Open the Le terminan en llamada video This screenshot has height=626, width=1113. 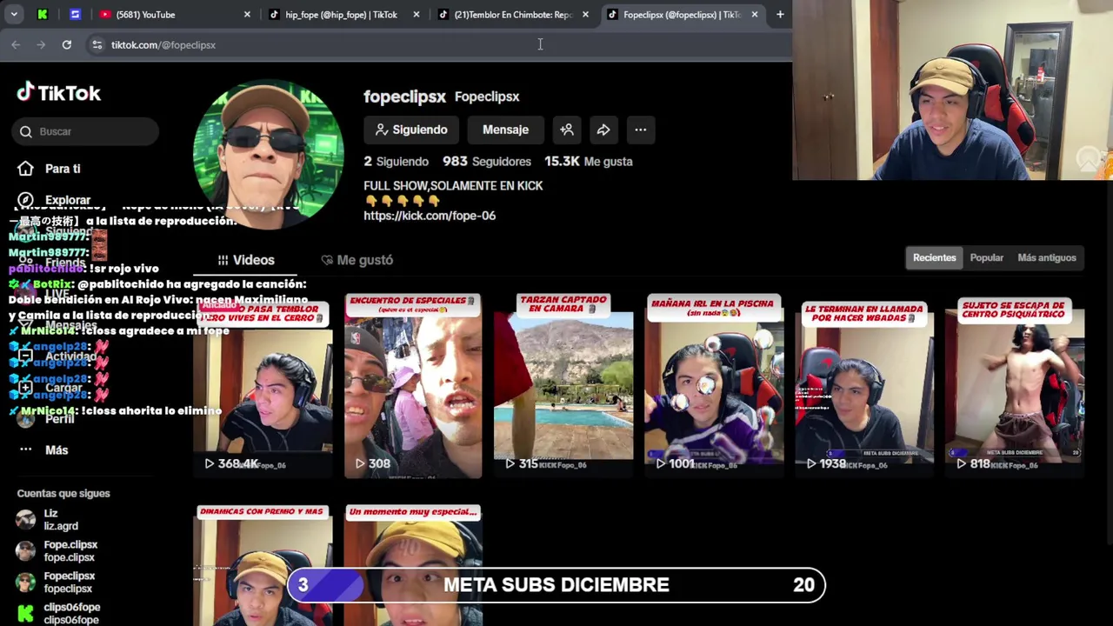coord(864,386)
